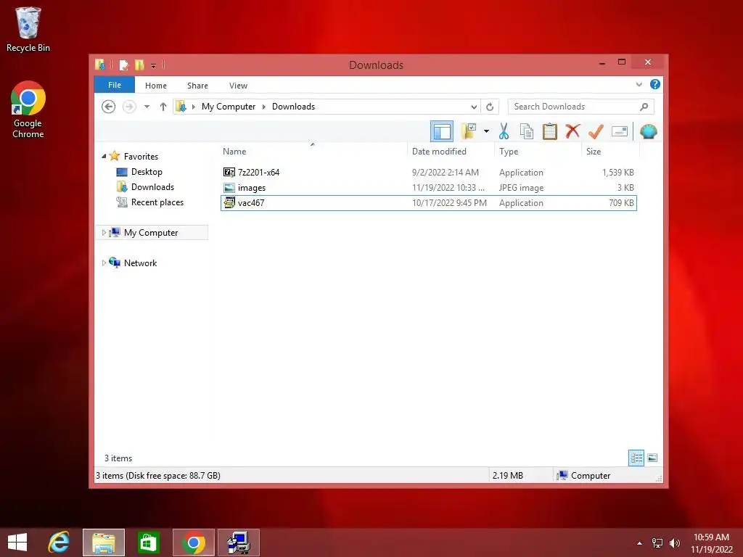Select the 7z2201-x64 file
743x557 pixels.
428,173
